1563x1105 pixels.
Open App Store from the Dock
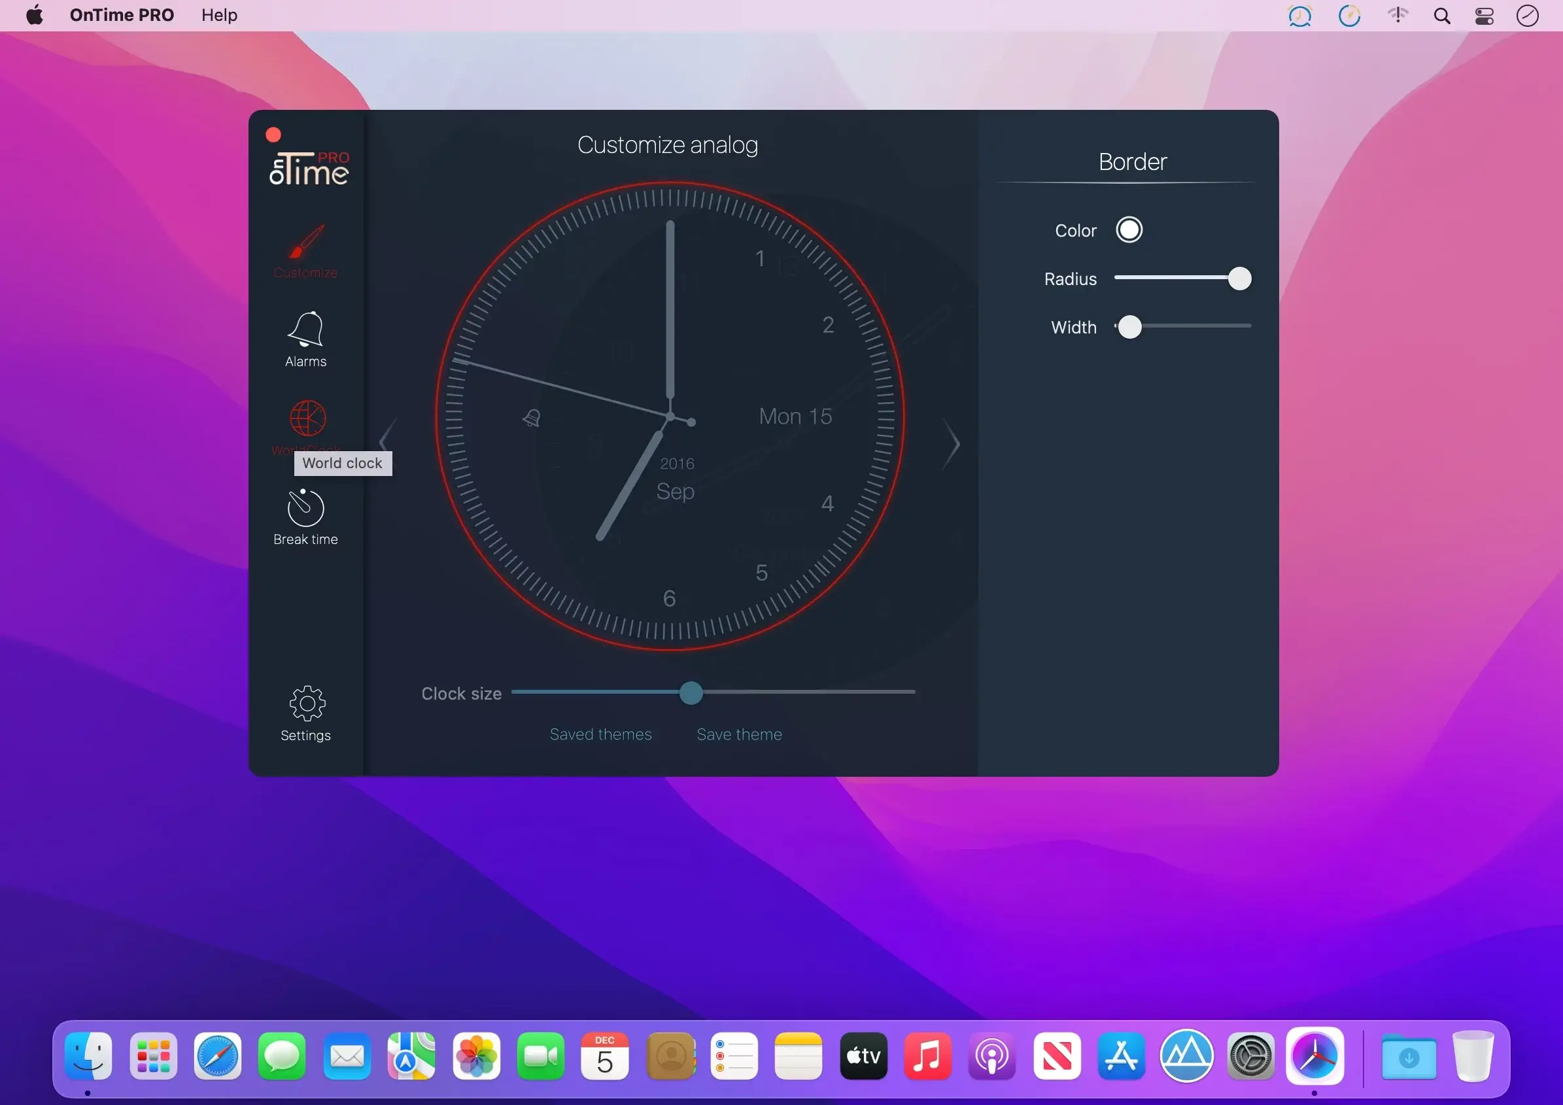[1121, 1056]
